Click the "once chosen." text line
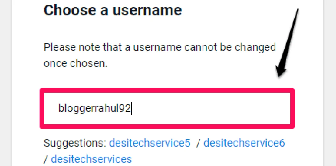The height and width of the screenshot is (166, 336). click(76, 63)
